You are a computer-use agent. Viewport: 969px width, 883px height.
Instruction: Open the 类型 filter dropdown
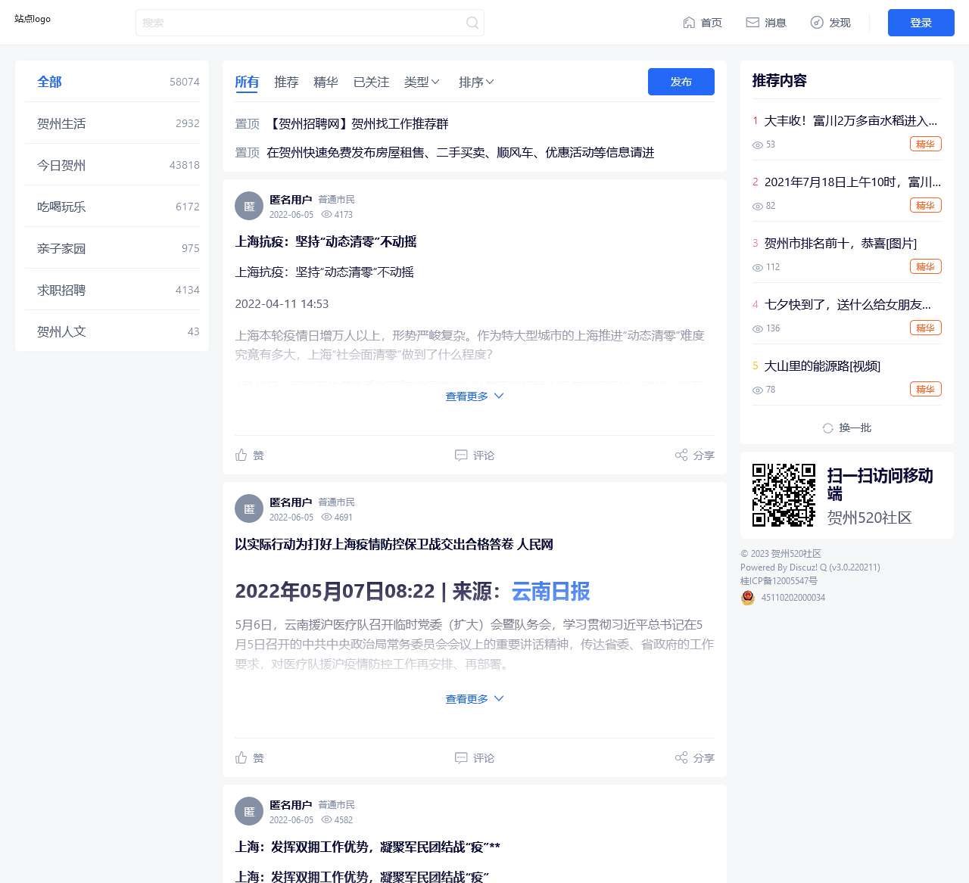(422, 82)
